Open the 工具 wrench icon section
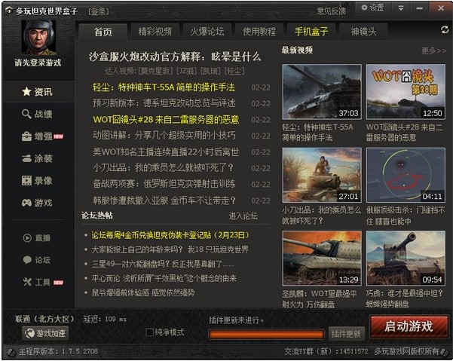The image size is (453, 361). coord(27,282)
